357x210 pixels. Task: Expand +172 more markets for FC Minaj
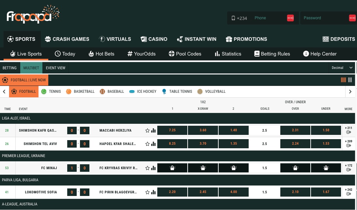click(x=349, y=168)
